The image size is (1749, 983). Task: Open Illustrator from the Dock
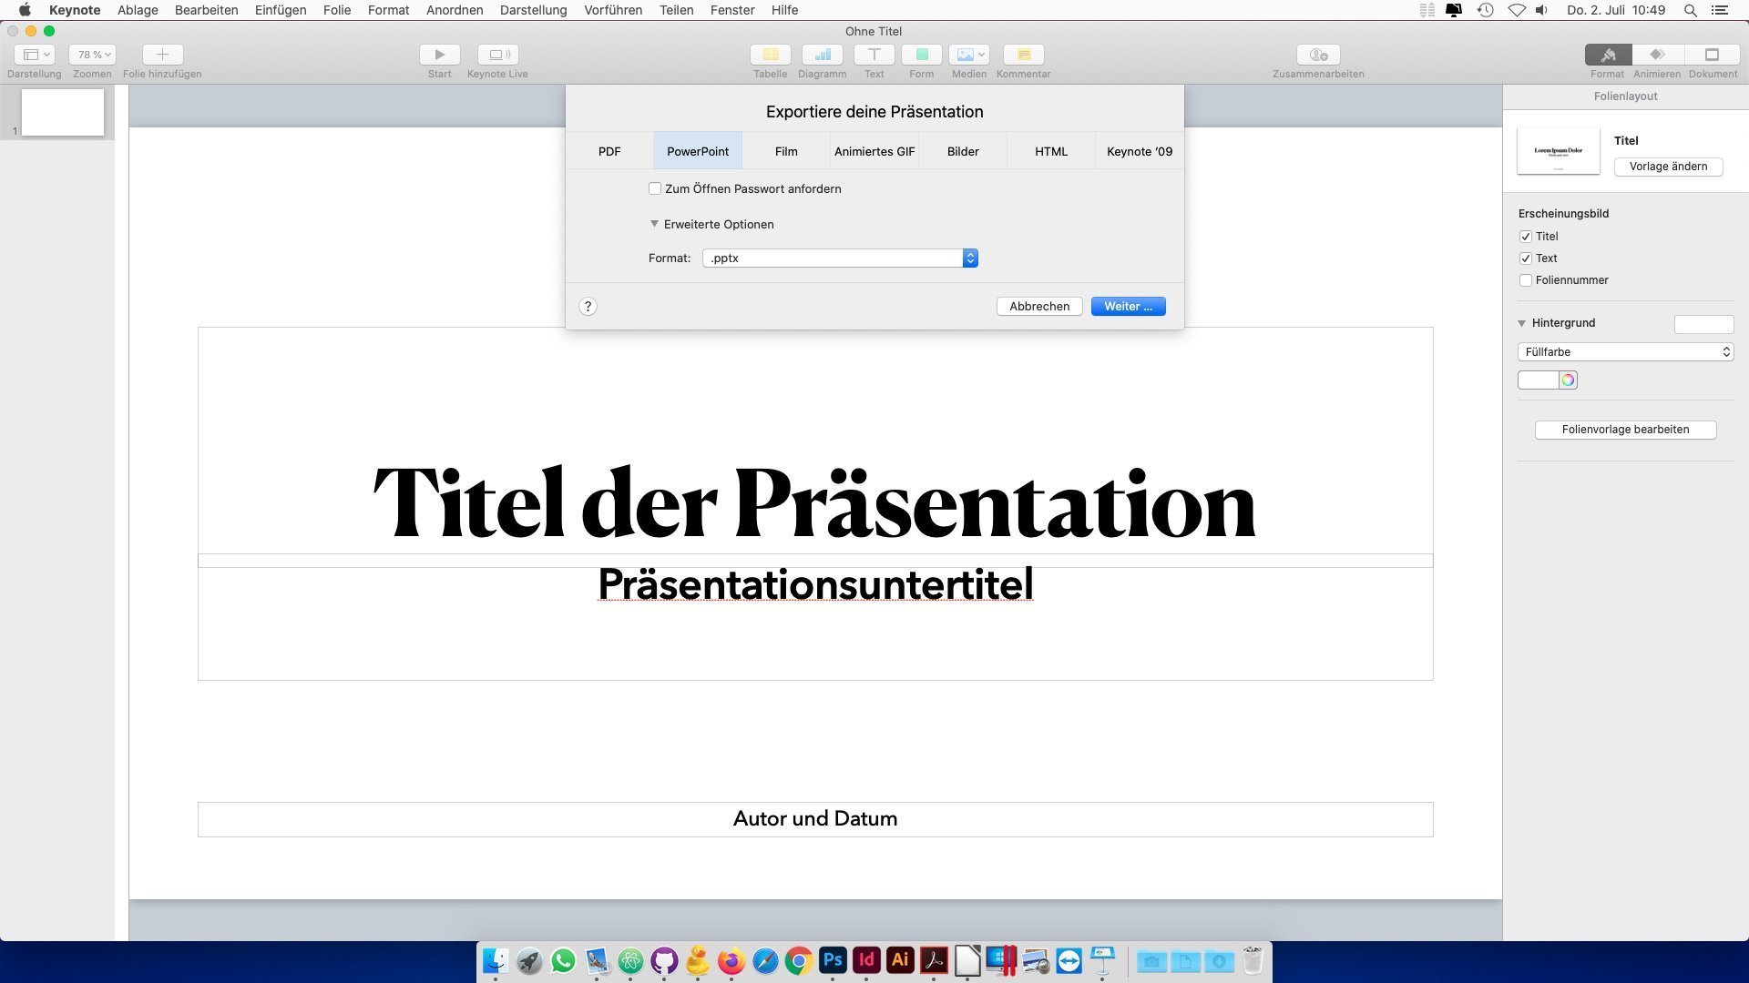pyautogui.click(x=900, y=960)
